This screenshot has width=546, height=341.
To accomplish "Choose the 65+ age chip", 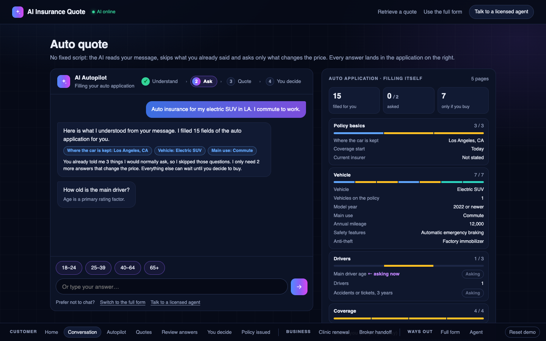I will click(x=154, y=268).
